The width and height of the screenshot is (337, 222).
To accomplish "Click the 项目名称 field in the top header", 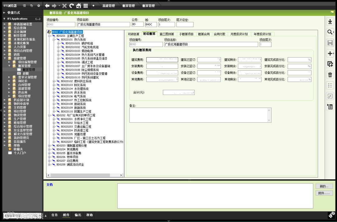I will (x=103, y=24).
